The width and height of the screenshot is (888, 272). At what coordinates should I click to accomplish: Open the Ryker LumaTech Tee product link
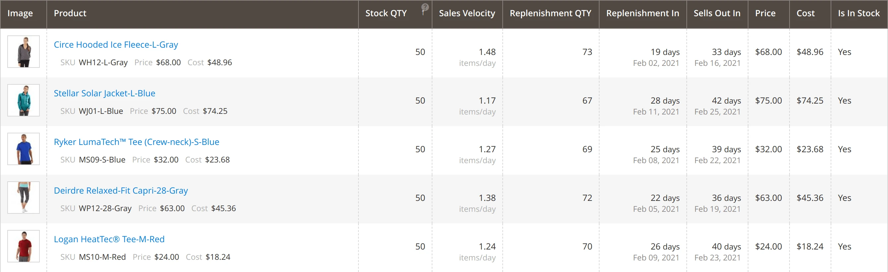coord(136,142)
